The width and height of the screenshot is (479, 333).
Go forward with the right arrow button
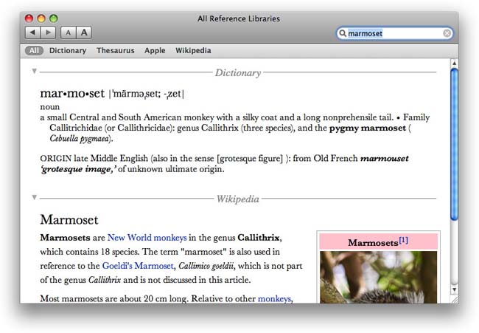(x=48, y=32)
